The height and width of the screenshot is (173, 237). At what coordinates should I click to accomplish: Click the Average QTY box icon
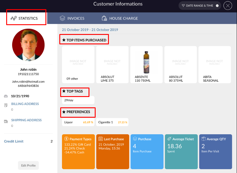[x=203, y=139]
